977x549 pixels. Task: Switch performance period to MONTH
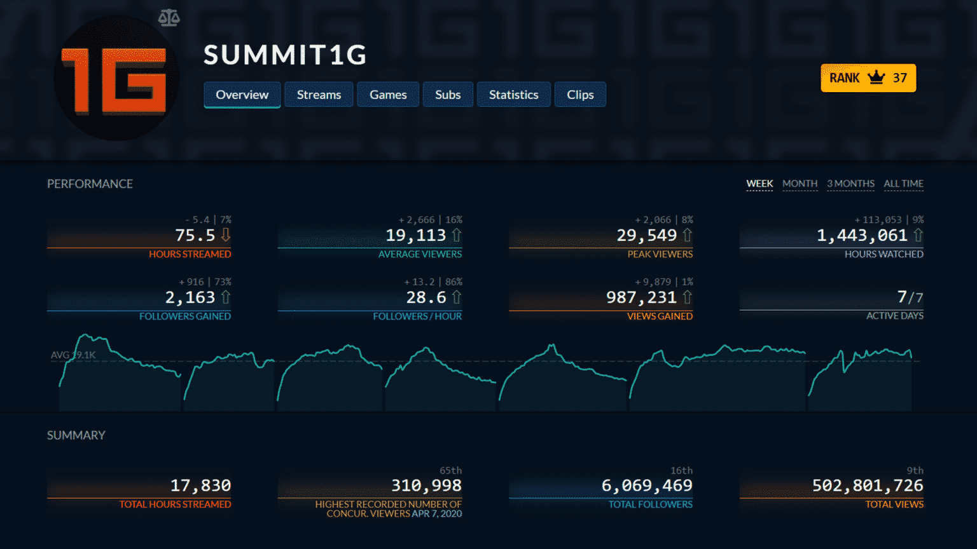point(800,183)
